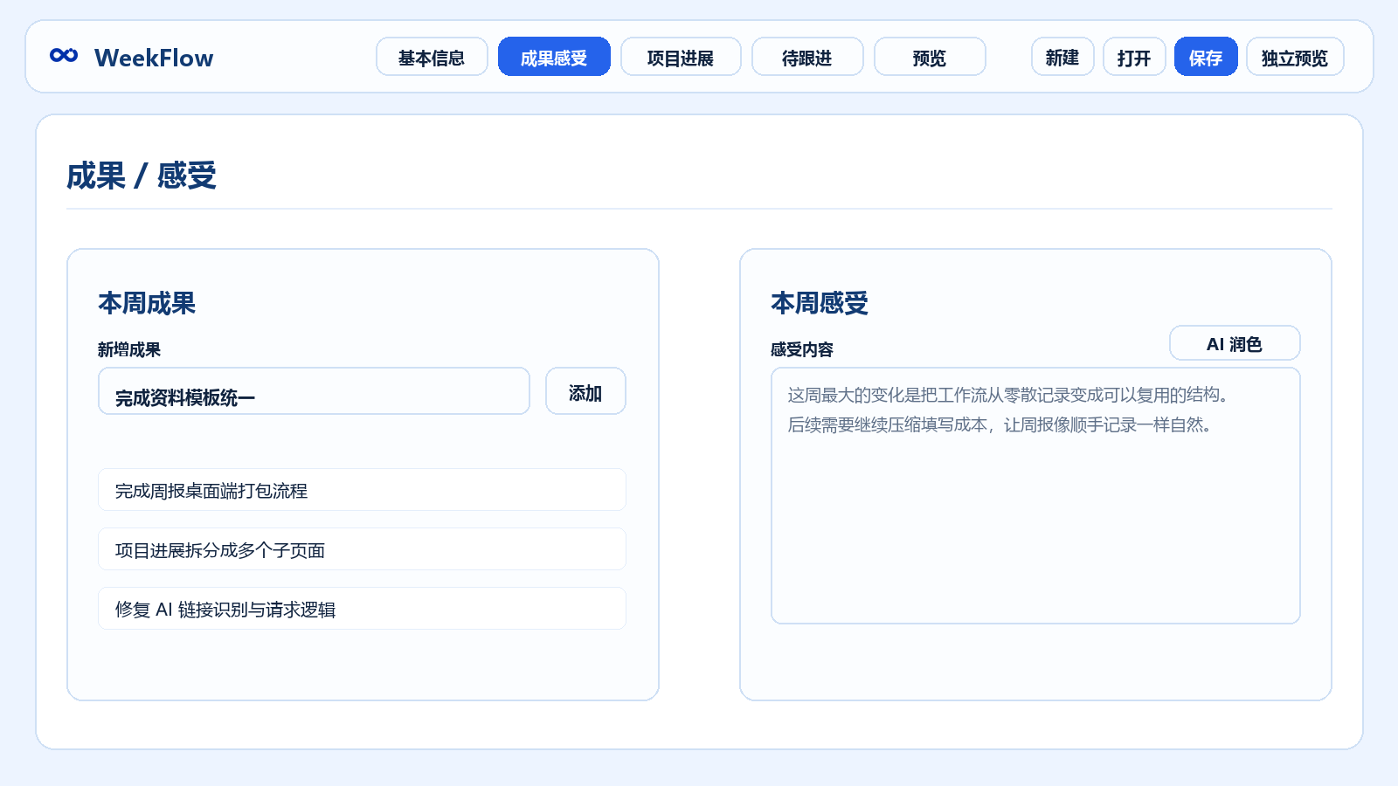
Task: Open the 基本信息 tab
Action: coord(432,57)
